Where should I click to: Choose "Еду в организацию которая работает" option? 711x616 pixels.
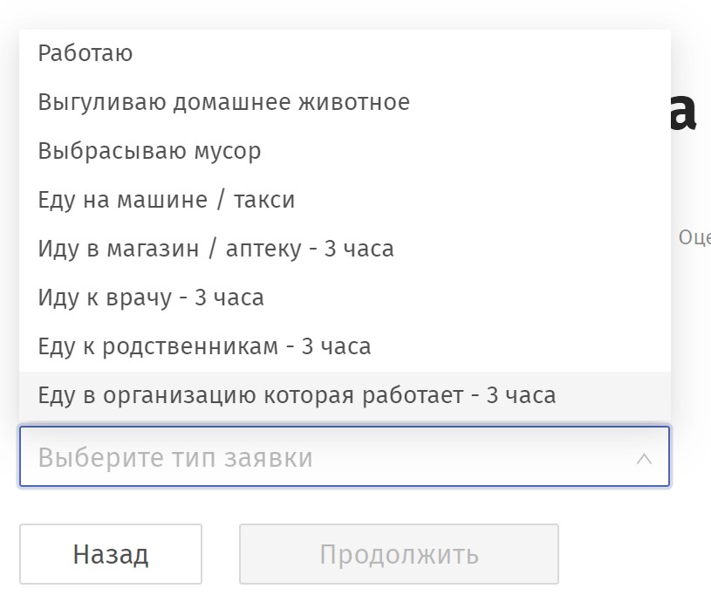coord(297,395)
